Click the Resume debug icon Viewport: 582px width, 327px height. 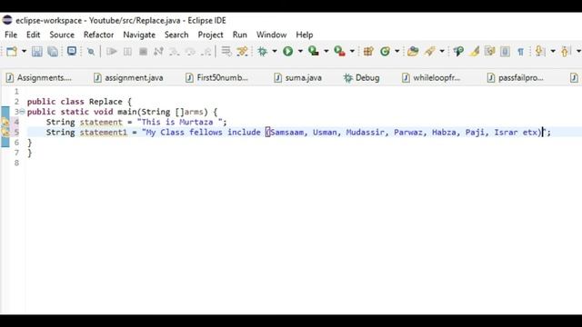point(111,51)
